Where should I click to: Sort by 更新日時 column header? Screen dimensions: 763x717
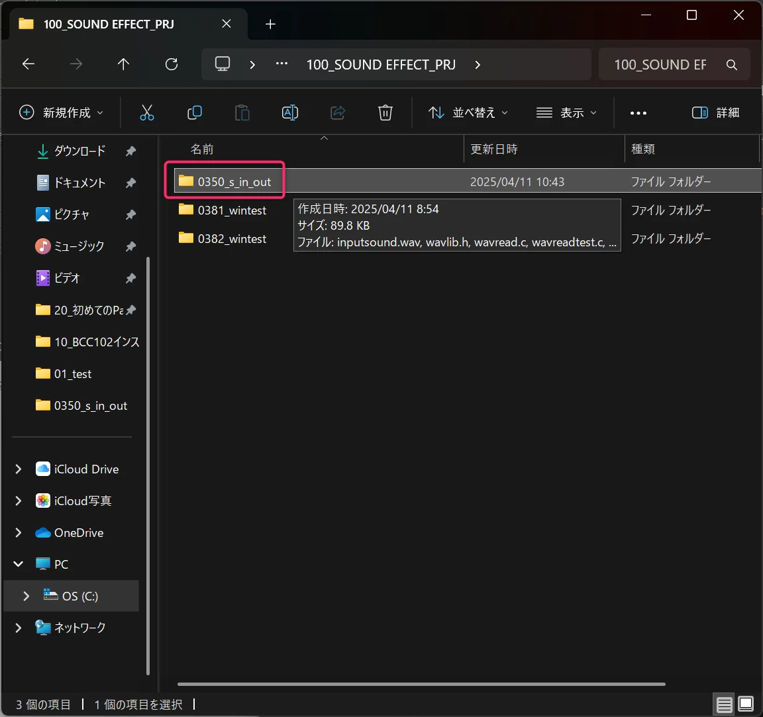(494, 150)
